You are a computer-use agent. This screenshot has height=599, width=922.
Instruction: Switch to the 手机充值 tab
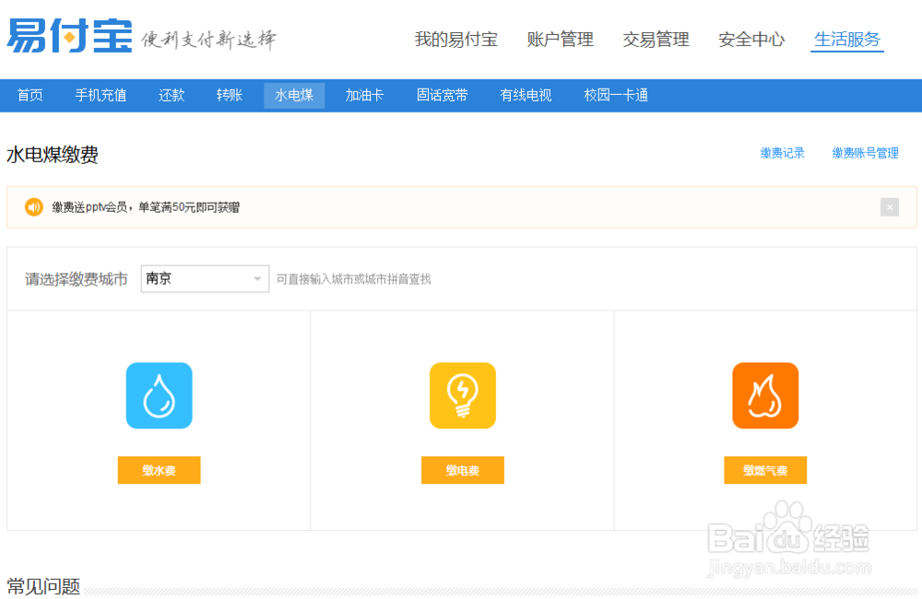pos(100,95)
